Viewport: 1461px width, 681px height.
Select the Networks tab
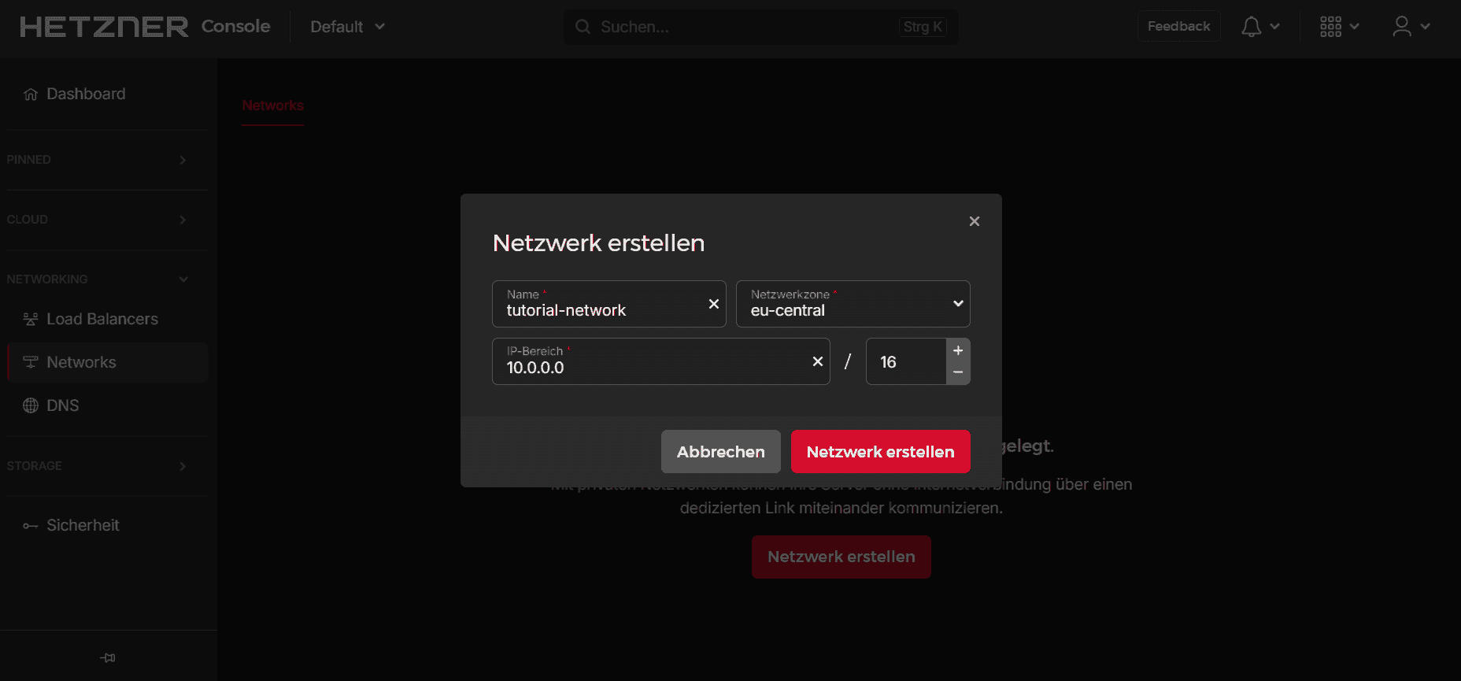(x=272, y=105)
